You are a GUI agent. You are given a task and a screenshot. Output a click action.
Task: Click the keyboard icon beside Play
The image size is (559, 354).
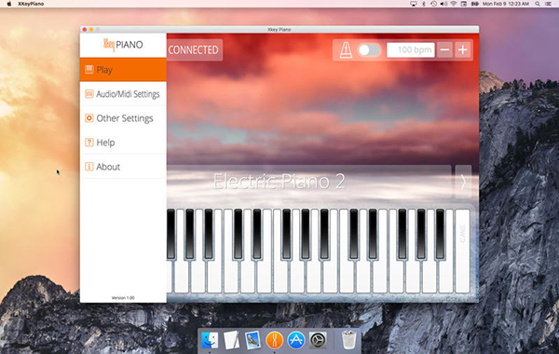89,69
